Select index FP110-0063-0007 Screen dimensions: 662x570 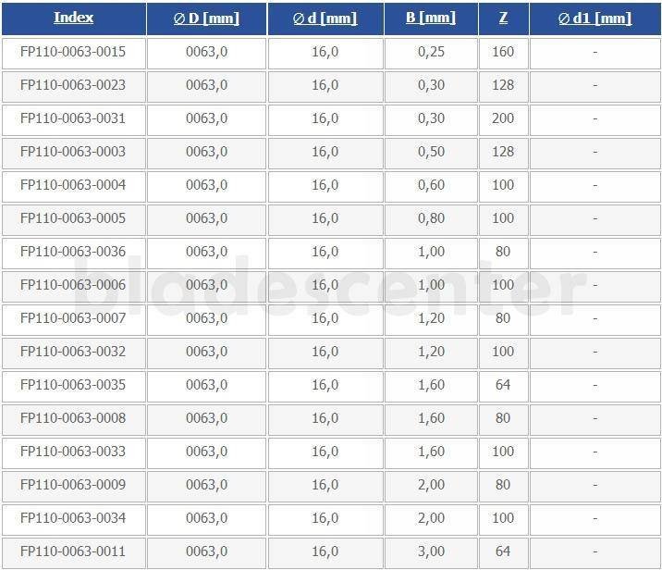(x=73, y=318)
